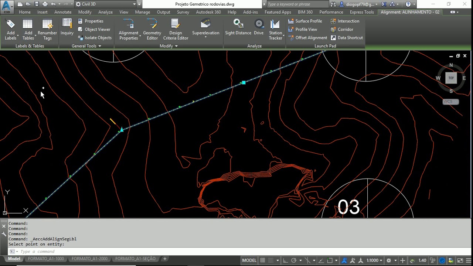Toggle polar tracking in status bar
The image size is (473, 266).
tap(294, 260)
